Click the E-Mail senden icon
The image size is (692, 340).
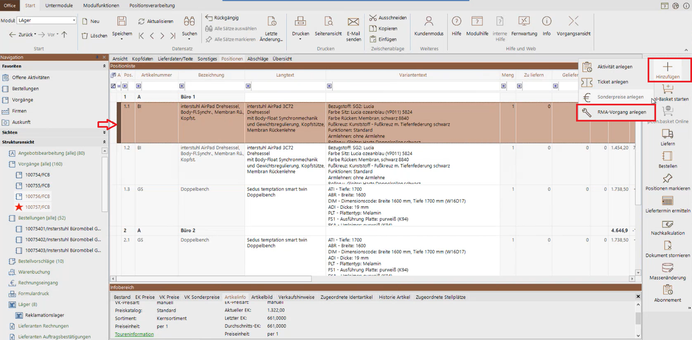[353, 22]
